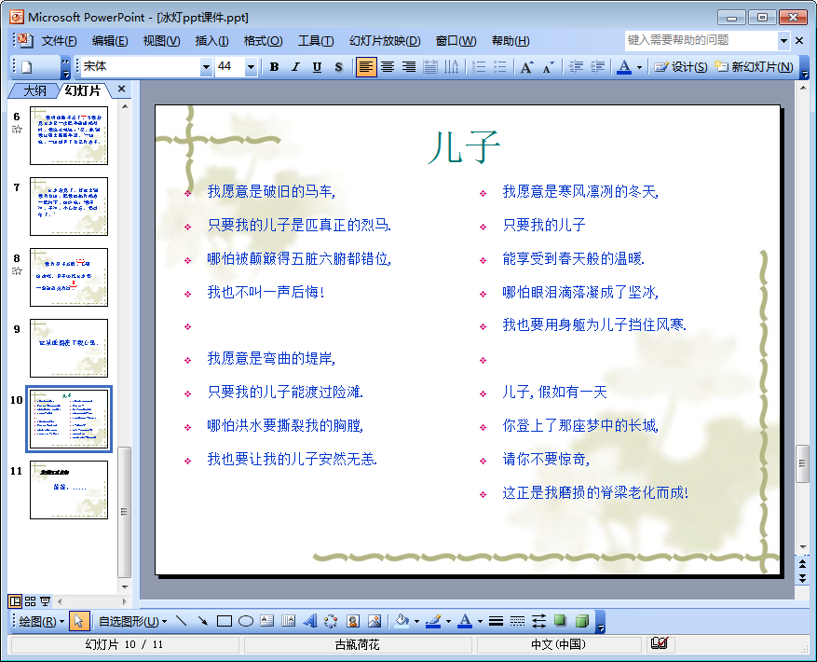Click the help question input box
This screenshot has height=662, width=817.
[x=701, y=40]
